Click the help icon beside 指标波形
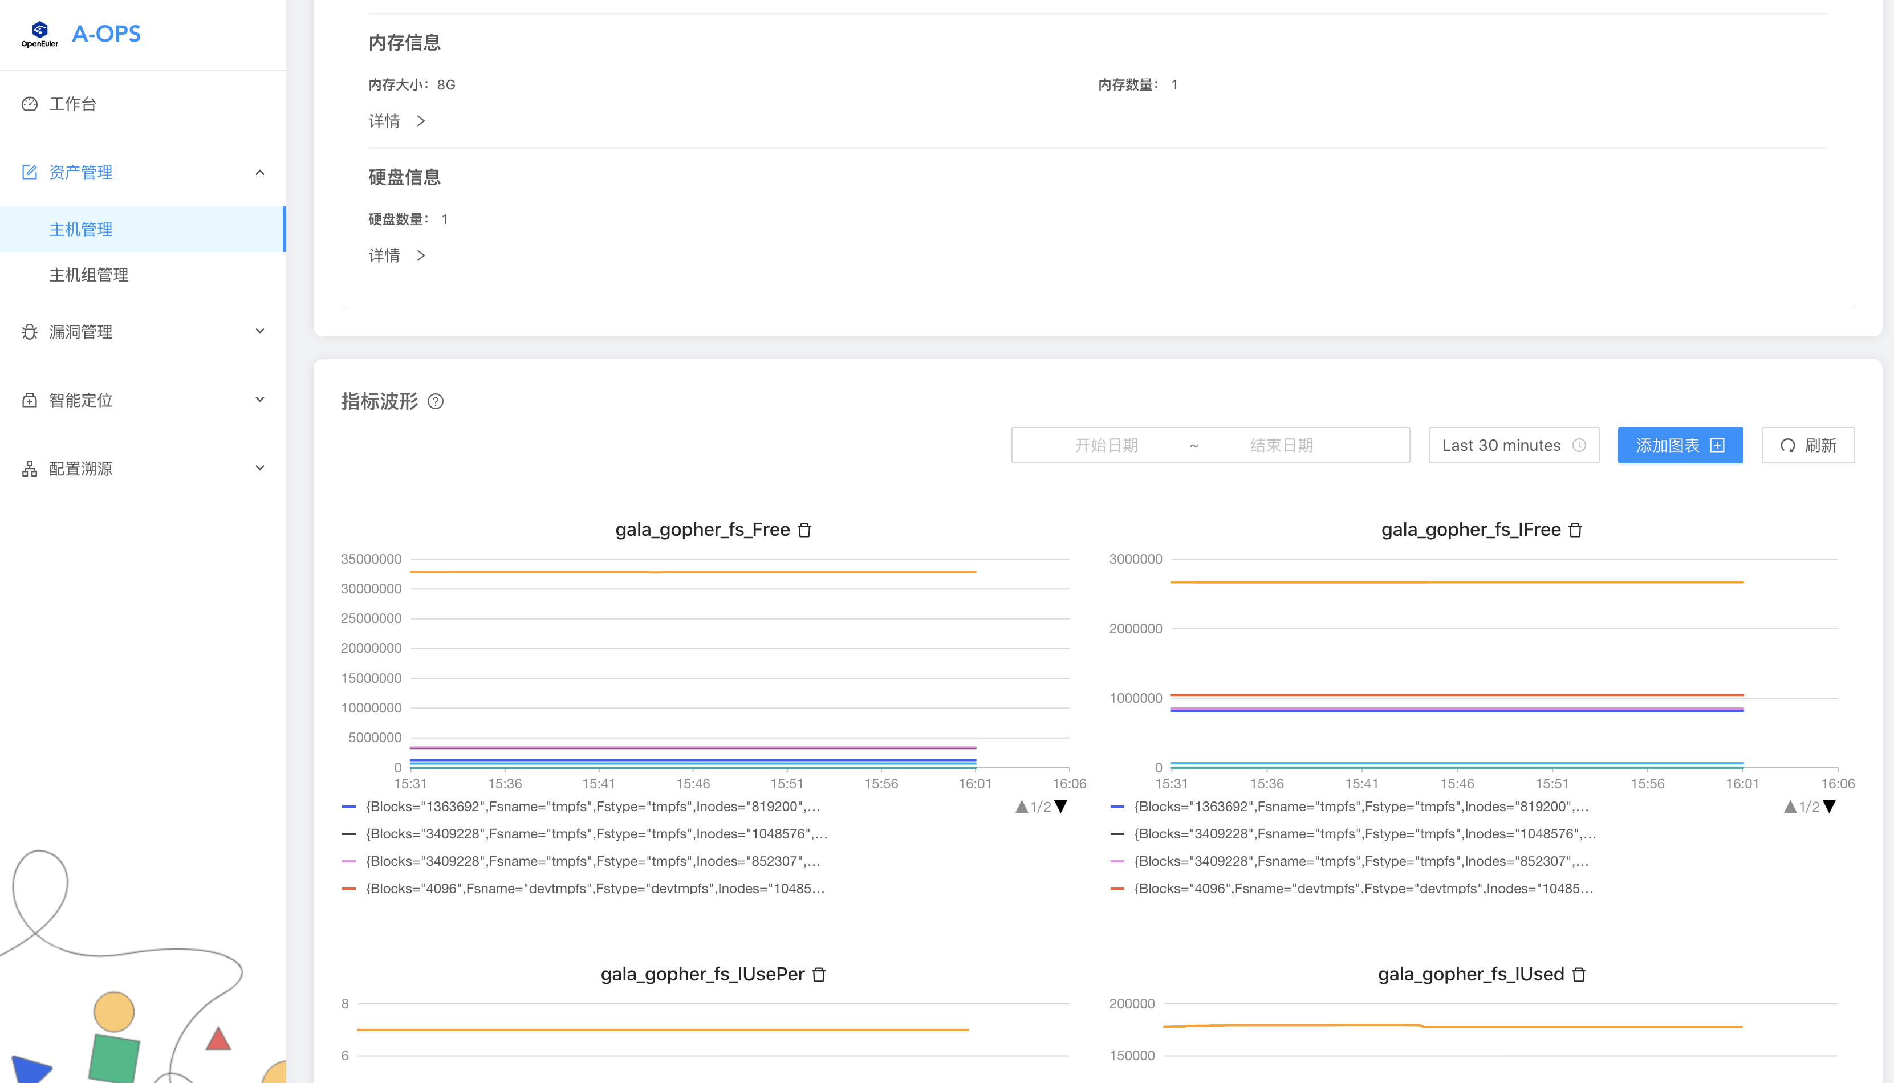This screenshot has width=1894, height=1083. click(436, 402)
